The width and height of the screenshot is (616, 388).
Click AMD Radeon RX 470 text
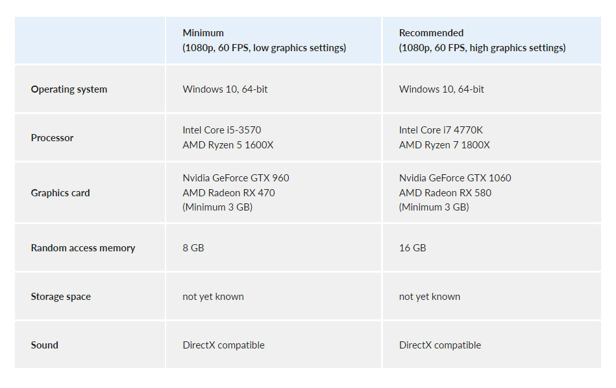pos(228,193)
